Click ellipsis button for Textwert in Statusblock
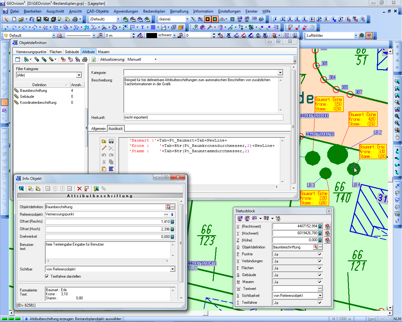Viewport: 402px width, 322px height. [x=320, y=289]
